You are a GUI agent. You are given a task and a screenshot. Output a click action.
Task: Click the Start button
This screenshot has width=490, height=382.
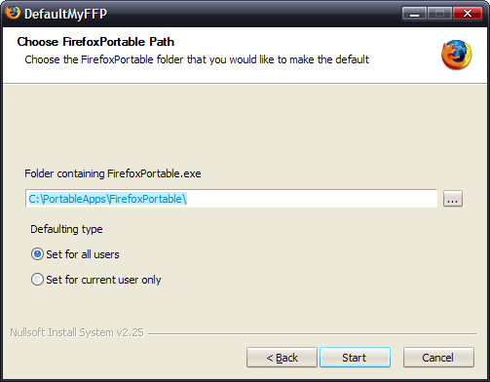point(355,358)
